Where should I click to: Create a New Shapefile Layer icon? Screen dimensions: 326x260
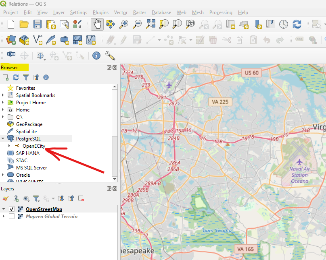coord(38,39)
